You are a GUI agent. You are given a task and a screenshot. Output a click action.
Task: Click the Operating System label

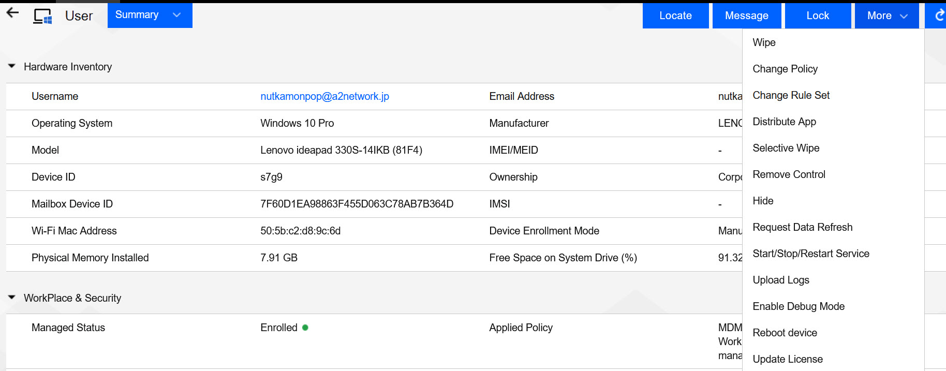(72, 123)
